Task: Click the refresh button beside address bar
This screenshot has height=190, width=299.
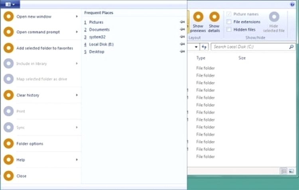Action: [204, 47]
